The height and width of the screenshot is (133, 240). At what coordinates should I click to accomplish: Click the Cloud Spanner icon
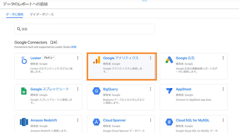(x=96, y=122)
